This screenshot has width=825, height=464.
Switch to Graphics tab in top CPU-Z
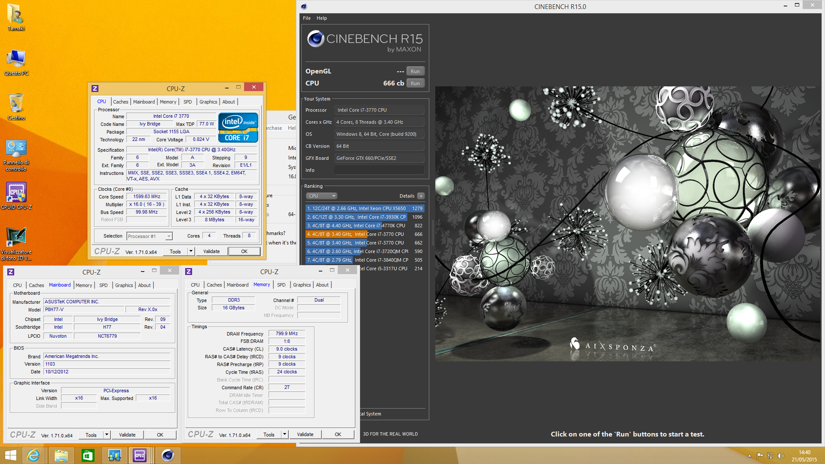[208, 102]
